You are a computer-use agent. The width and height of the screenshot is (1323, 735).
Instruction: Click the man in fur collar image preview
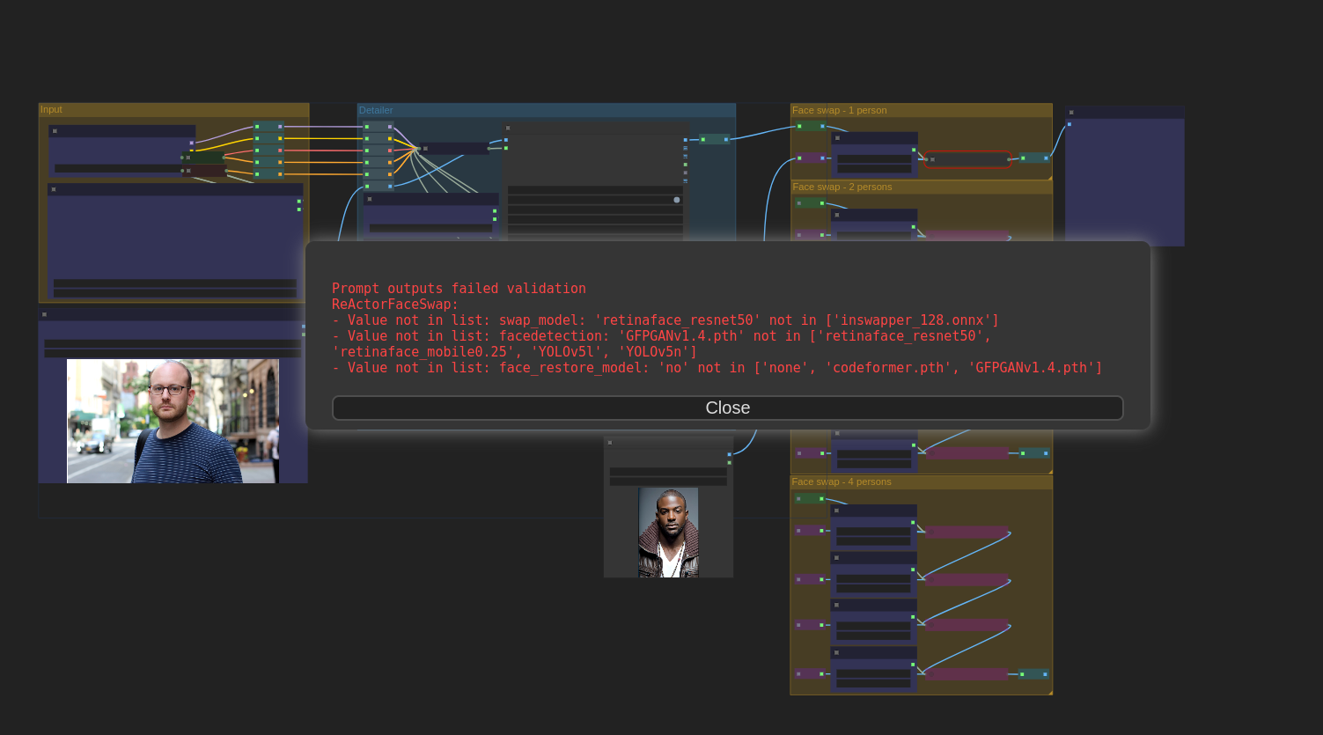pyautogui.click(x=668, y=533)
